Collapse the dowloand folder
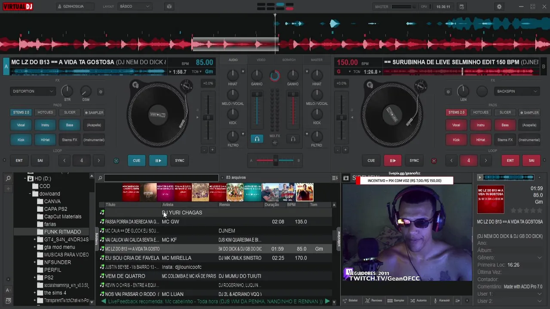This screenshot has height=309, width=550. (x=30, y=194)
